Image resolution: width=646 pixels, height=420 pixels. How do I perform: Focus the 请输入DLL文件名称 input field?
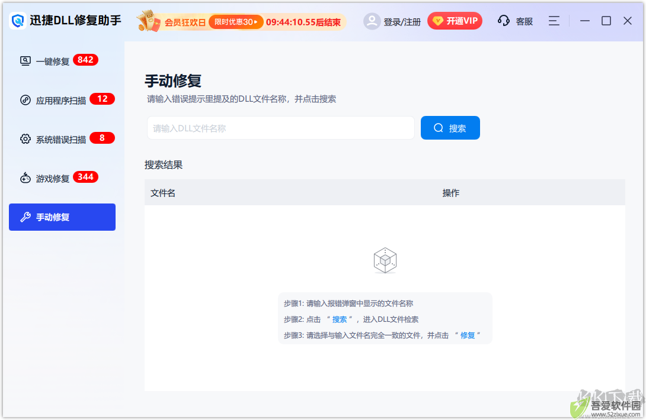280,128
